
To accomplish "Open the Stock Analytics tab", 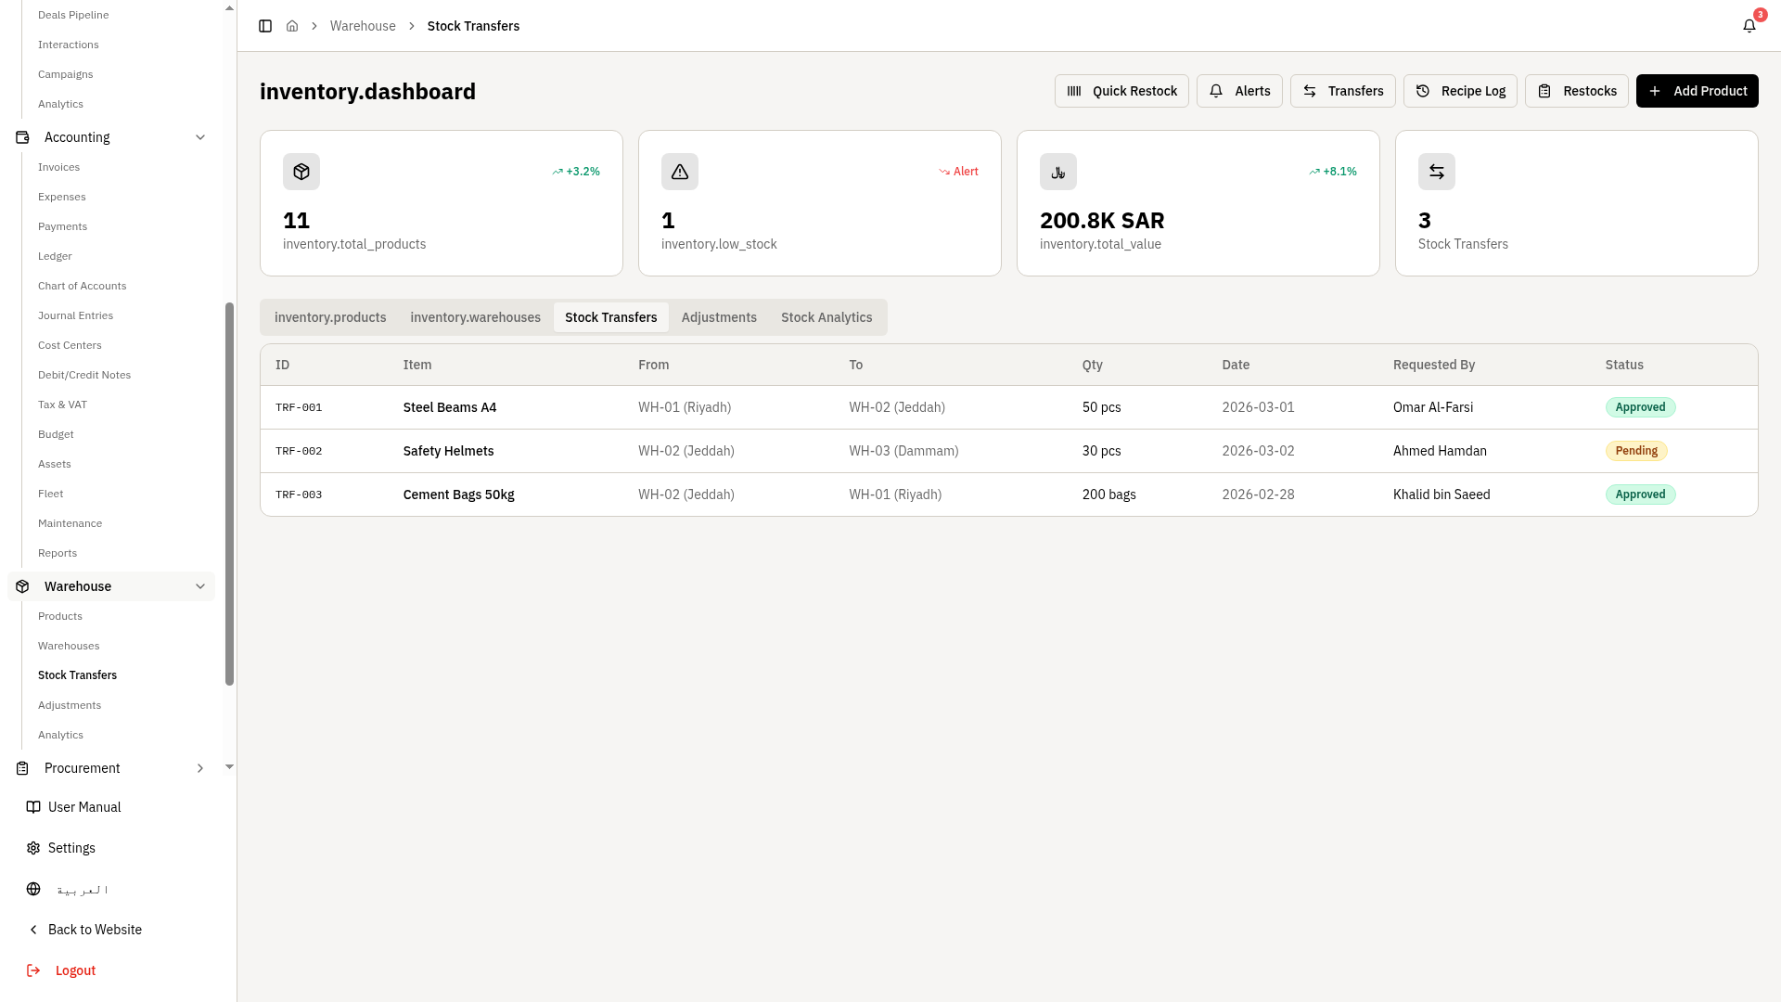I will click(826, 317).
